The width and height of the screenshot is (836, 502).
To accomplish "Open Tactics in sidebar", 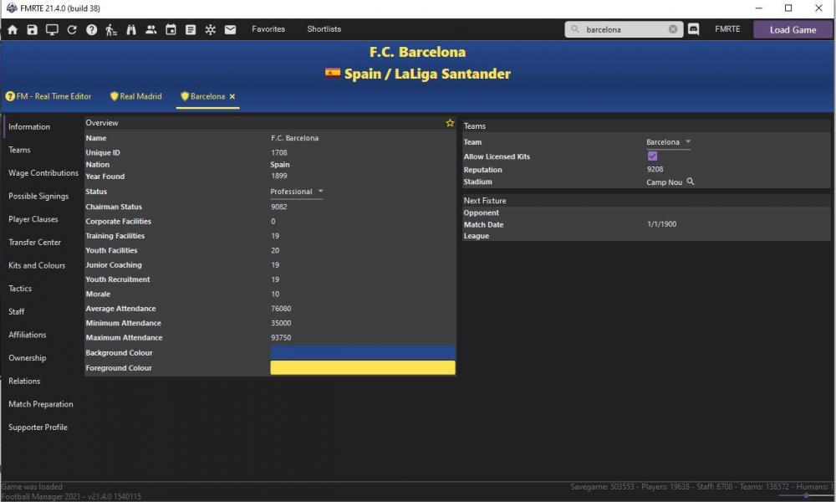I will [x=20, y=289].
